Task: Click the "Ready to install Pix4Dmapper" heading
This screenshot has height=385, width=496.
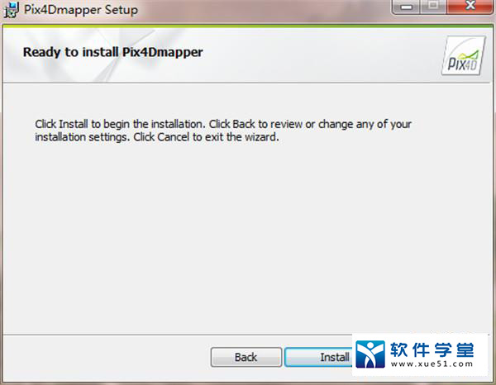Action: [113, 52]
